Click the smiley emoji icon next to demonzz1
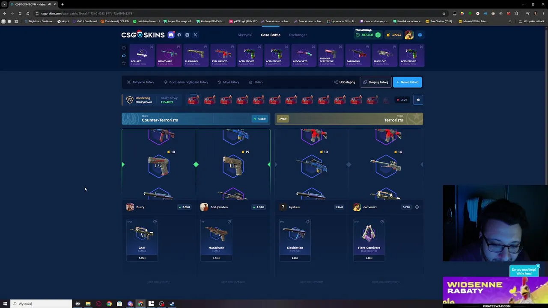The image size is (548, 308). click(417, 207)
